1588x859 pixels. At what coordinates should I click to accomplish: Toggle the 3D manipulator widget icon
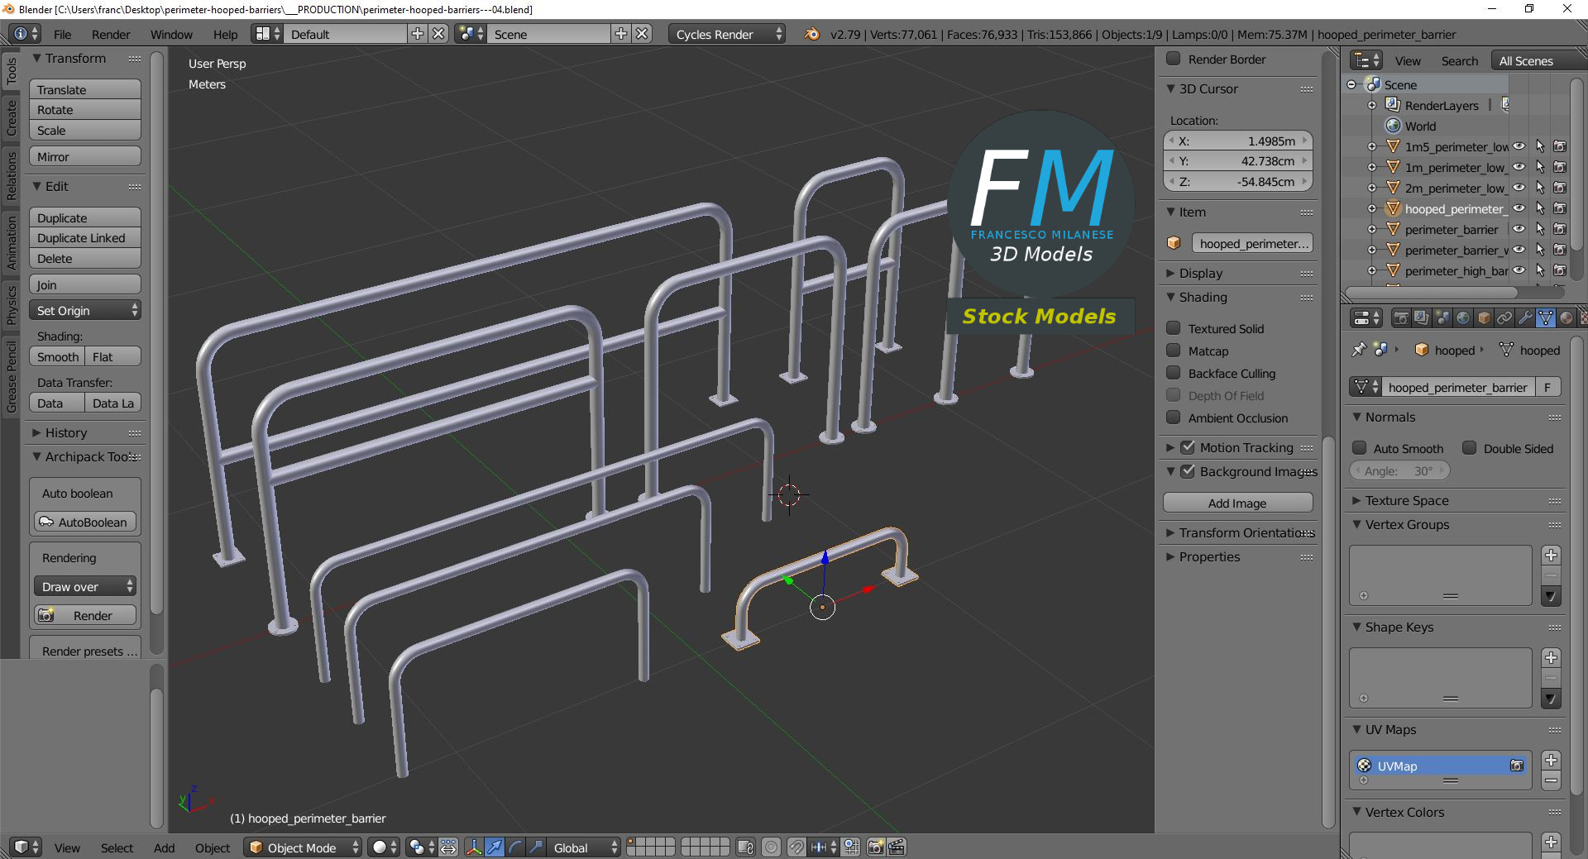(474, 847)
